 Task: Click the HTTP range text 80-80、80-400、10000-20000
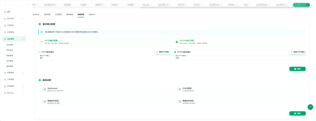click(x=57, y=43)
